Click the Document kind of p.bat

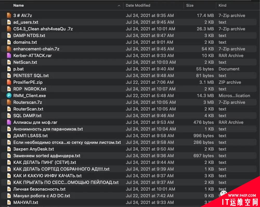click(229, 69)
